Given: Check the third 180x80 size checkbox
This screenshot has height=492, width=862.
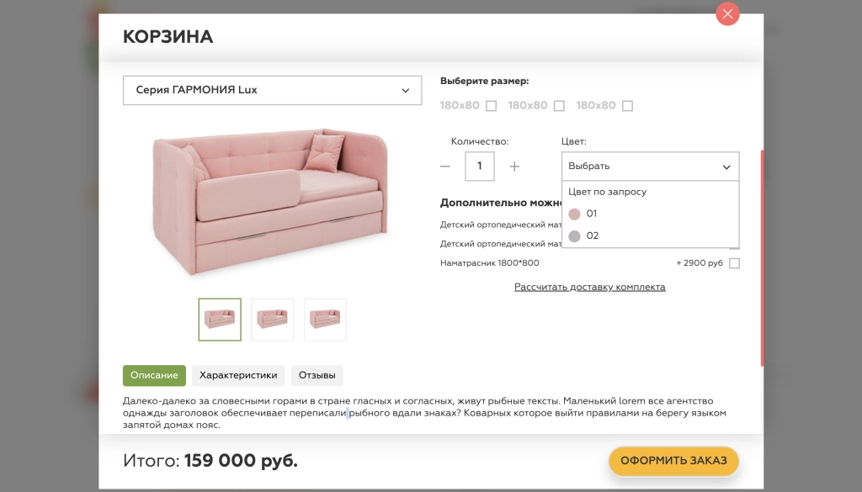Looking at the screenshot, I should click(626, 105).
